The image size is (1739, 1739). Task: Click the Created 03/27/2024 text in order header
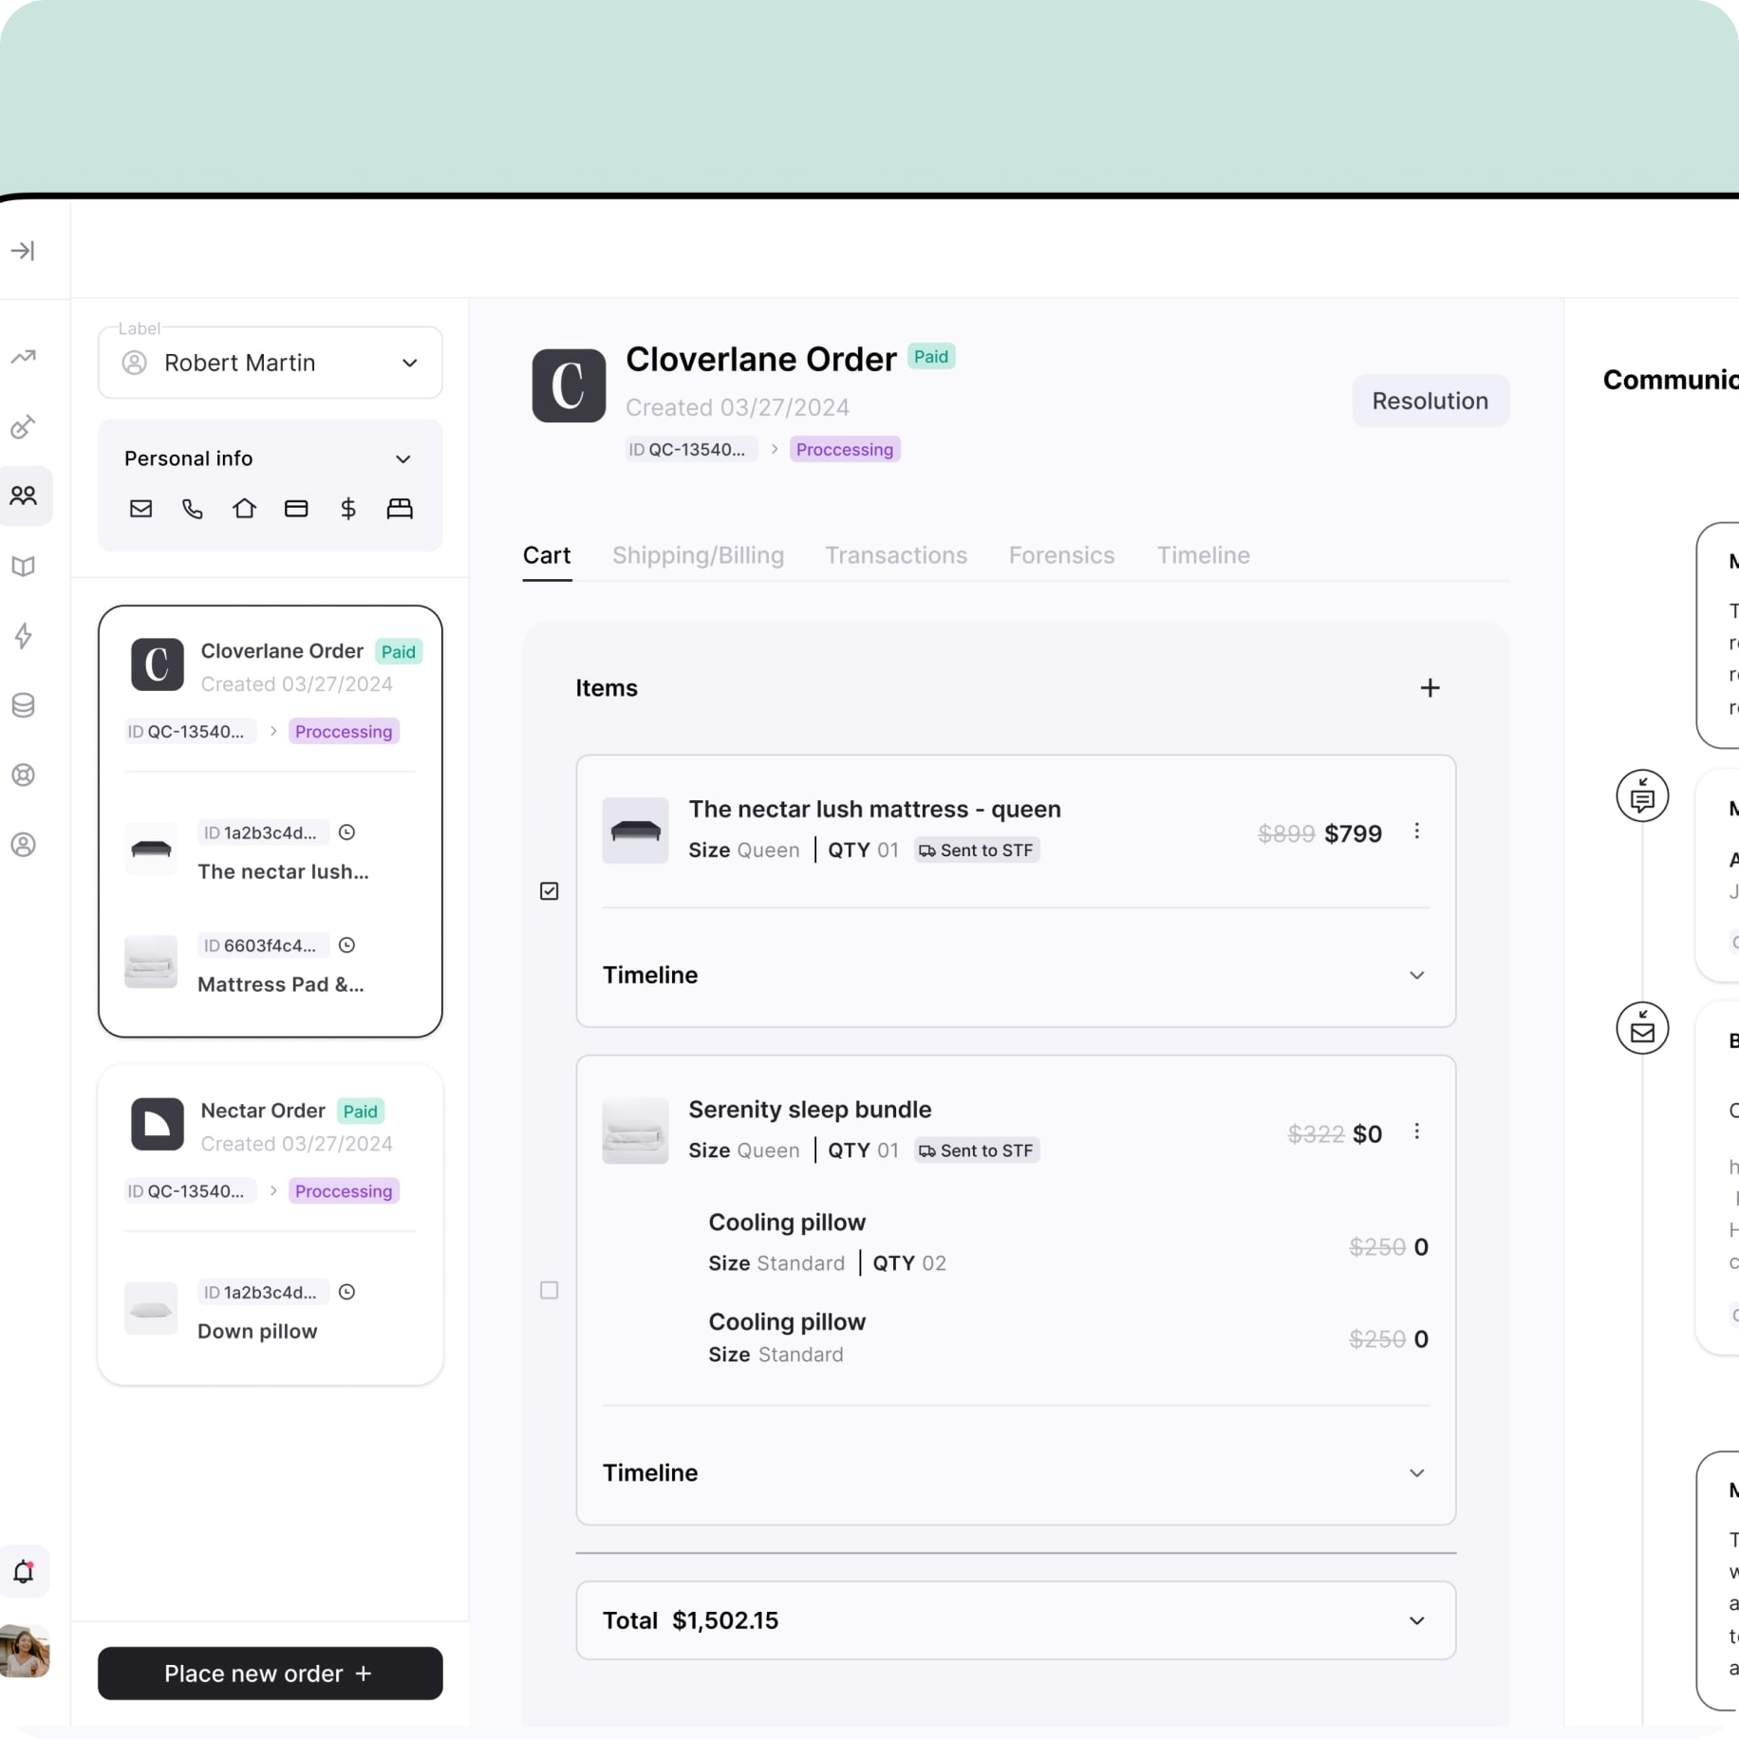click(x=738, y=407)
